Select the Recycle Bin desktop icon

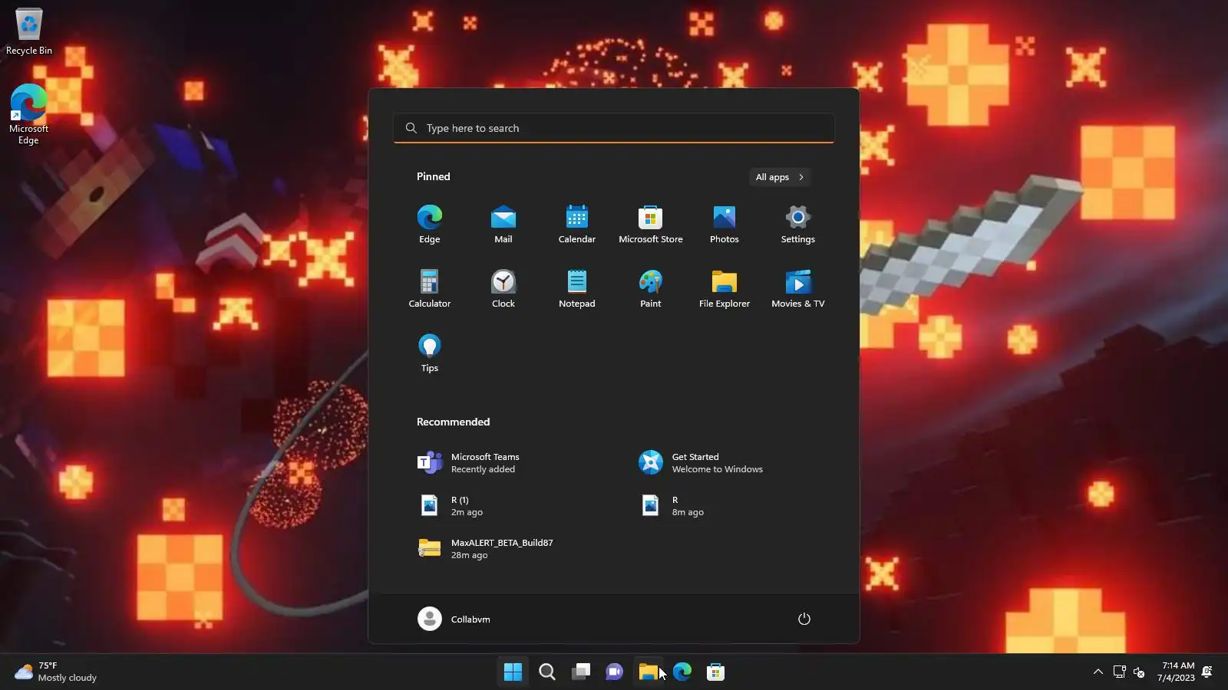pyautogui.click(x=29, y=32)
